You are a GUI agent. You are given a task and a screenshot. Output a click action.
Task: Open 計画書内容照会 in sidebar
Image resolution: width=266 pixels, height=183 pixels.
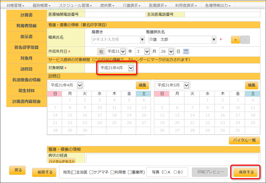26,102
